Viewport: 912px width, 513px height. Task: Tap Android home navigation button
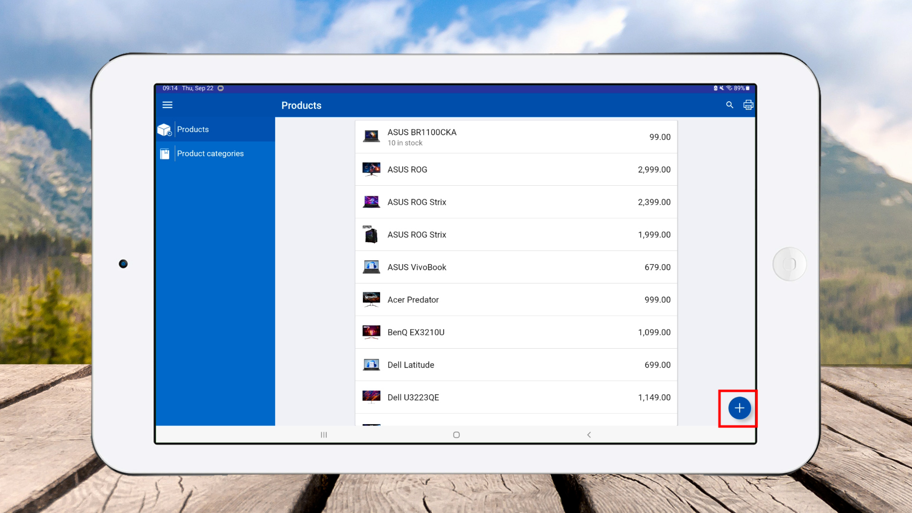(456, 435)
